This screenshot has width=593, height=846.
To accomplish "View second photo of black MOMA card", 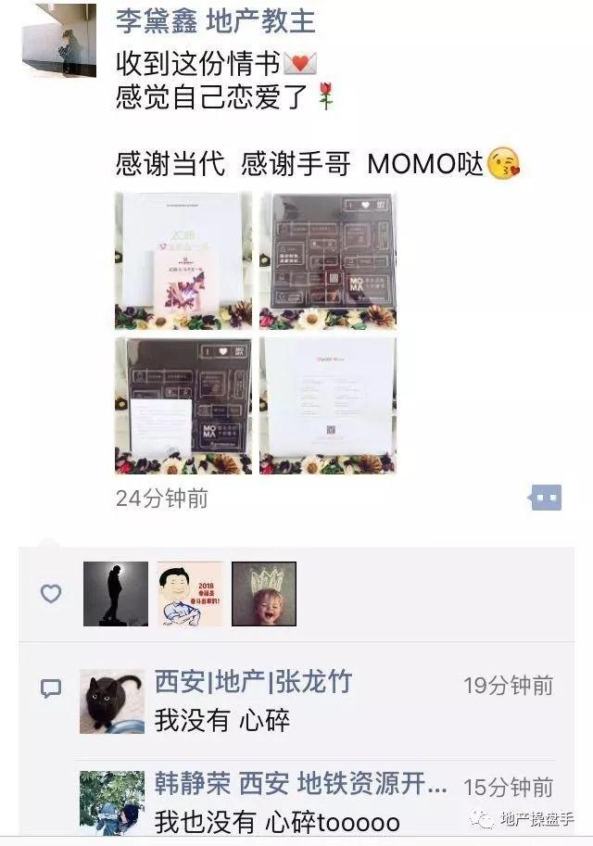I will [328, 261].
